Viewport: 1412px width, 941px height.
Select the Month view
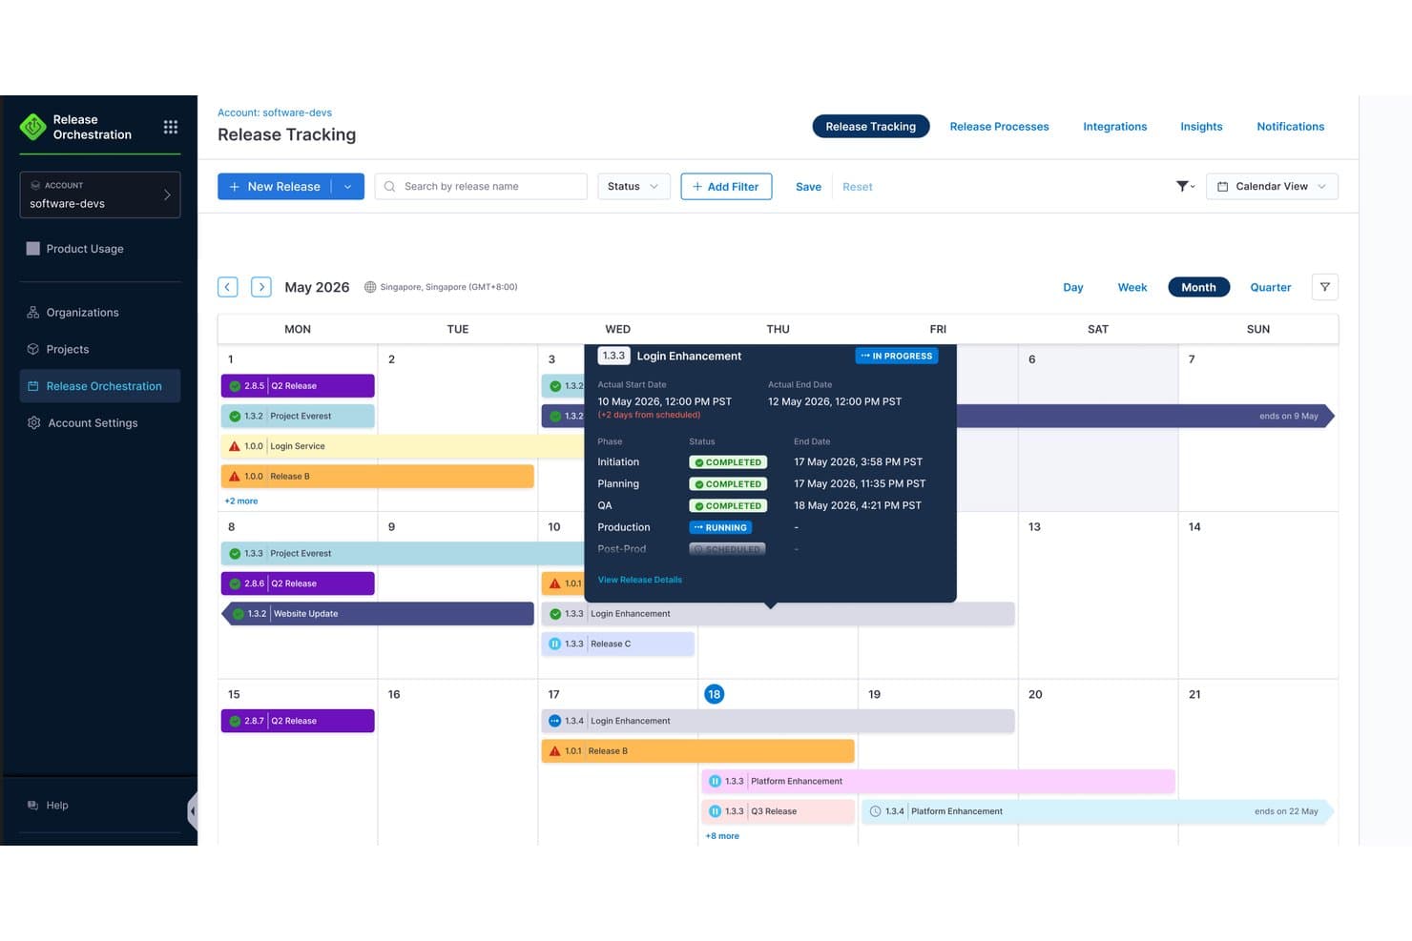pyautogui.click(x=1199, y=287)
